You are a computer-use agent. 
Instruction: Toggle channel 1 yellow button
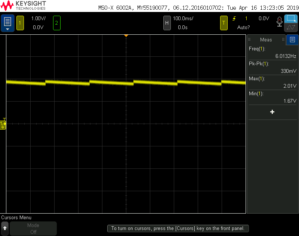(20, 23)
